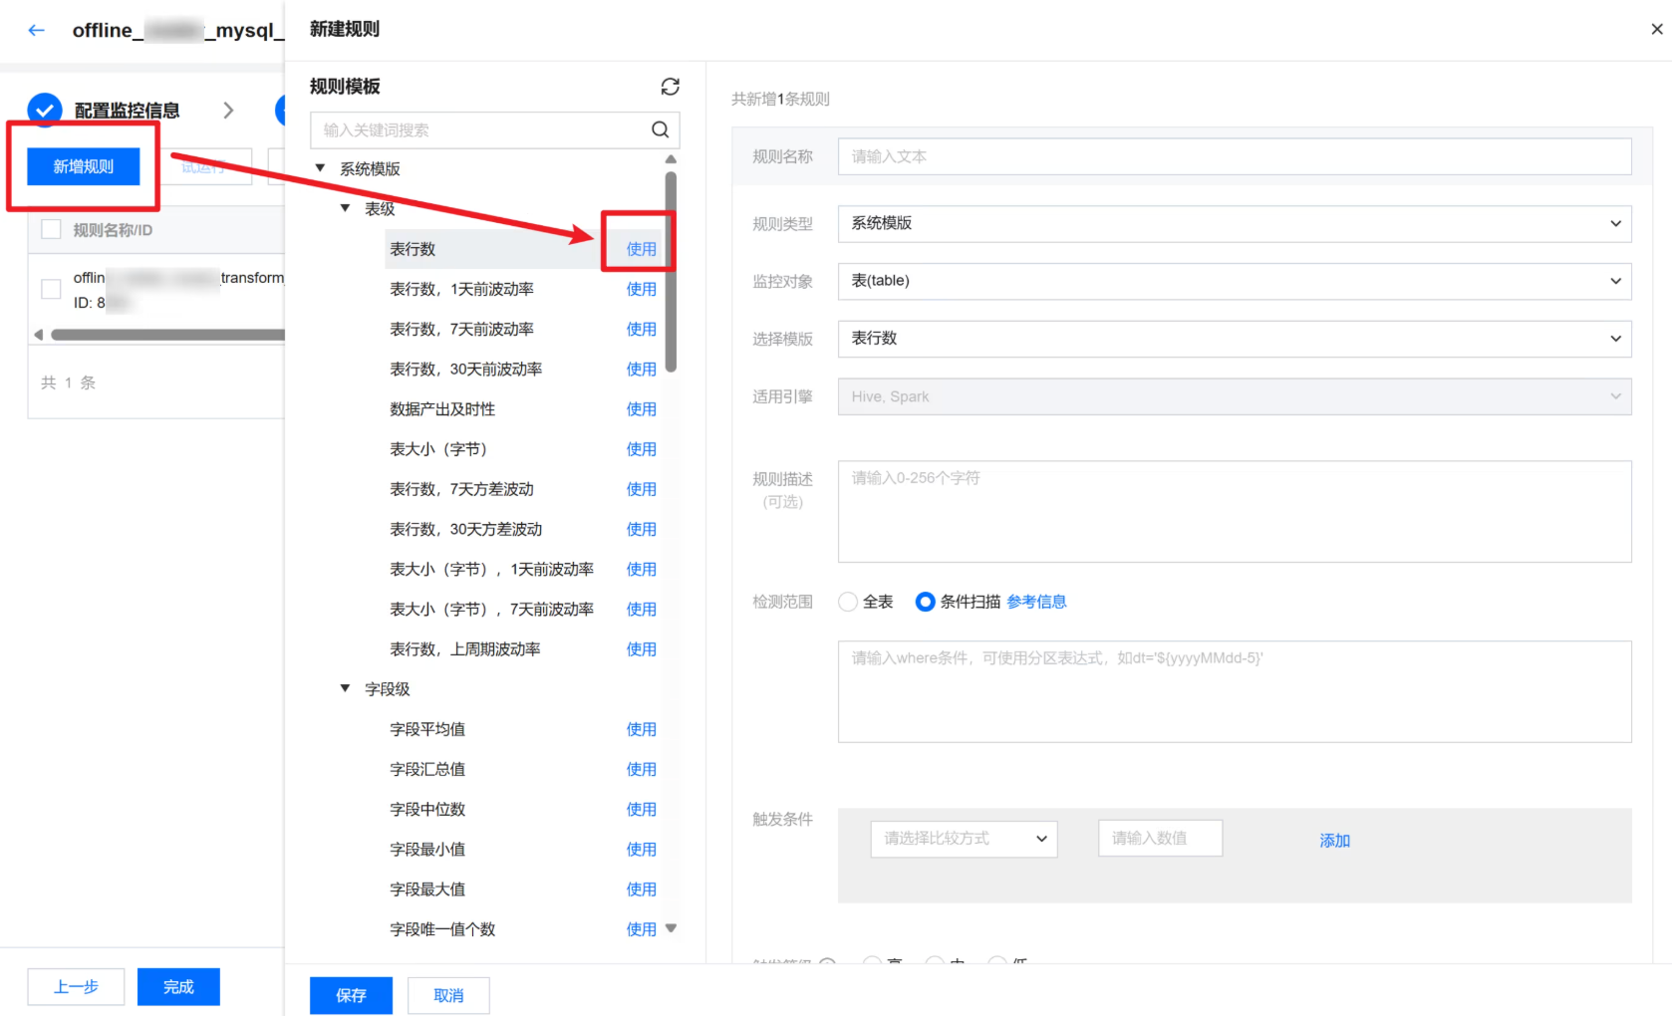Focus the 规则描述 textarea
The height and width of the screenshot is (1016, 1672).
(x=1234, y=511)
